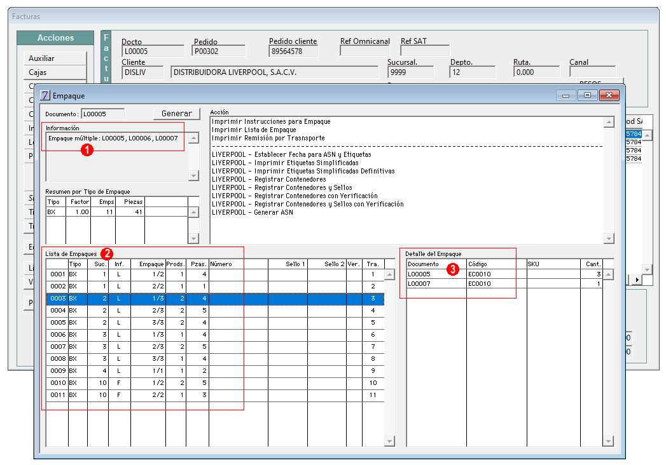Select LIVERPOOL - Registrar Contenedores

pos(269,180)
